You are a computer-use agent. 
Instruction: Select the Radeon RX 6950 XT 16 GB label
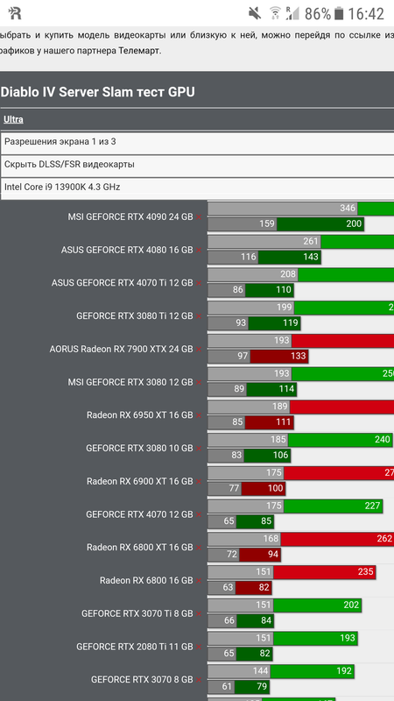pyautogui.click(x=140, y=415)
